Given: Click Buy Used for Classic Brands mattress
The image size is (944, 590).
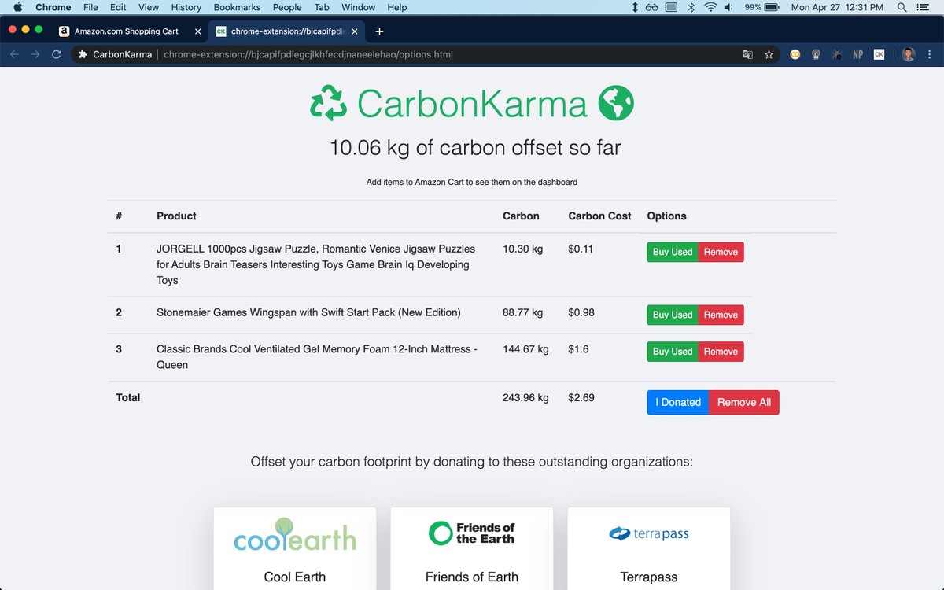Looking at the screenshot, I should coord(673,352).
